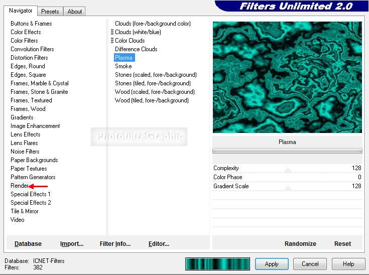Choose Frames, Marble & Crystal
The image size is (369, 275).
pos(40,83)
